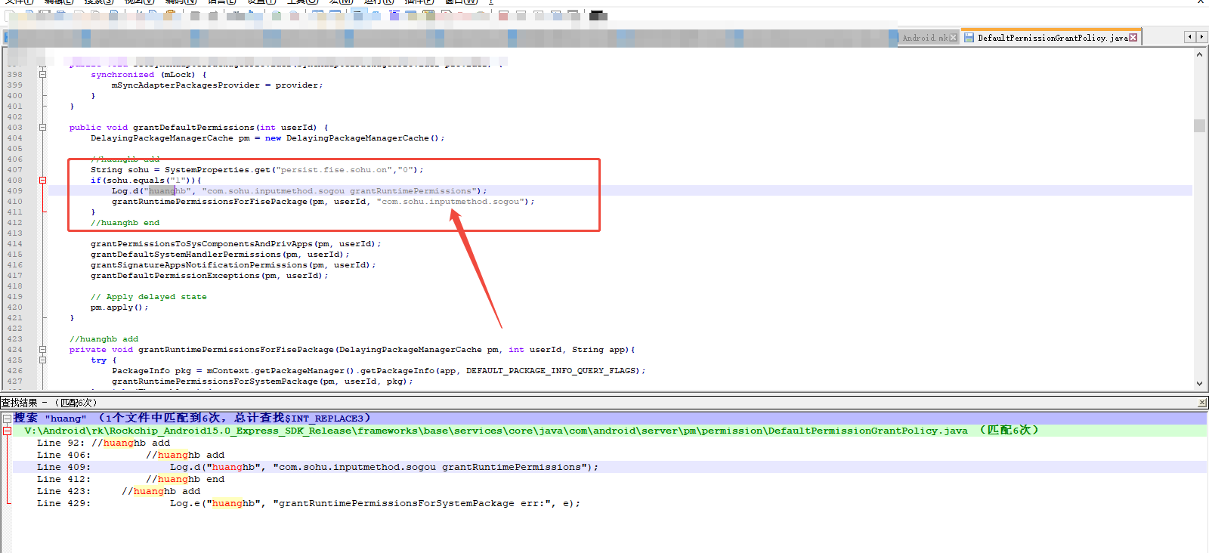Open search result Line 412 huanghb end

tap(131, 479)
